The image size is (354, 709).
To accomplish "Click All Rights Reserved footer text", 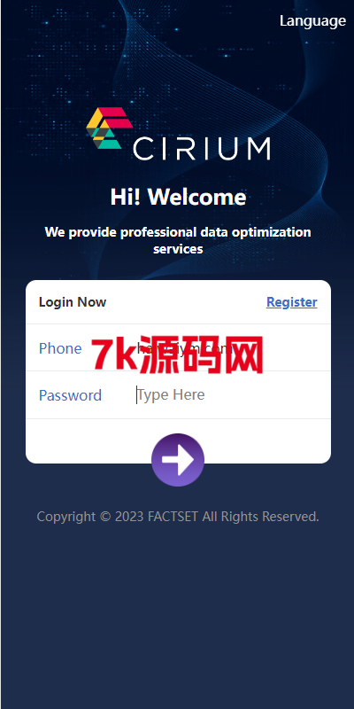I will click(x=260, y=517).
